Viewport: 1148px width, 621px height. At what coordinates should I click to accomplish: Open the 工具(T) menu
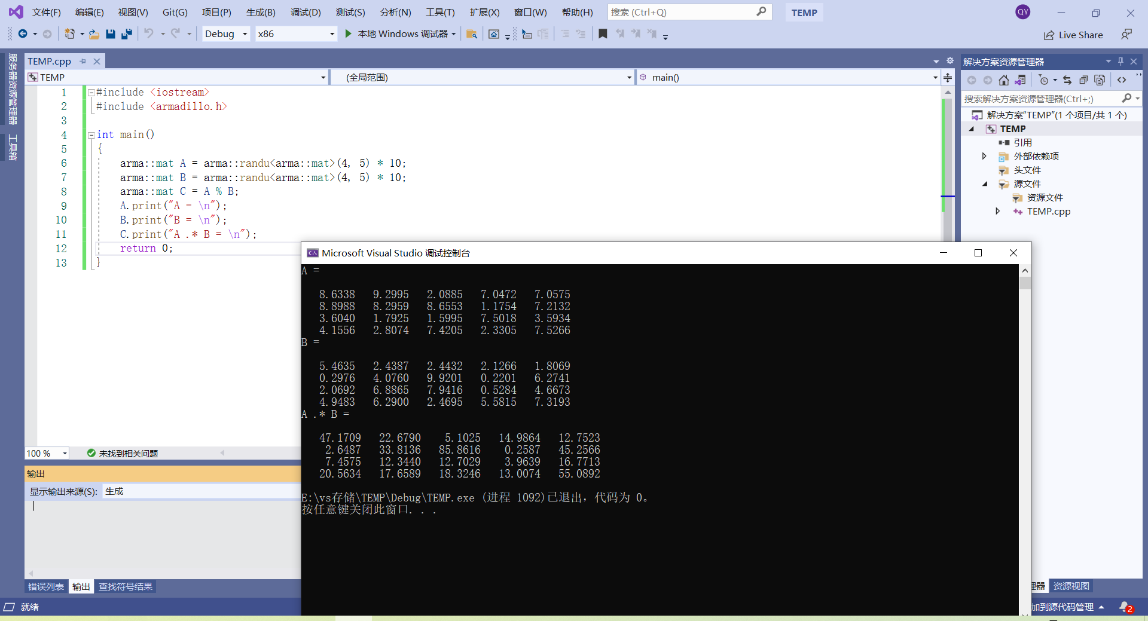440,12
